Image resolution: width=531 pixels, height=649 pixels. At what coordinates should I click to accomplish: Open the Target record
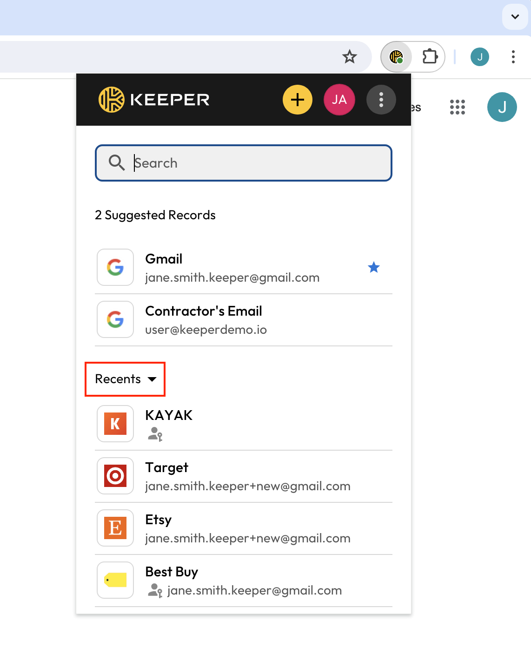click(x=244, y=476)
